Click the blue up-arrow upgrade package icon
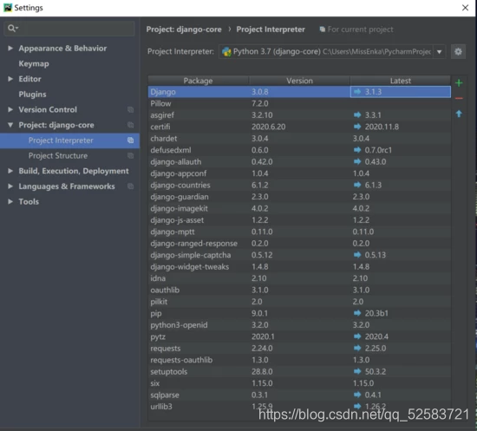Screen dimensions: 477x431 pos(459,114)
